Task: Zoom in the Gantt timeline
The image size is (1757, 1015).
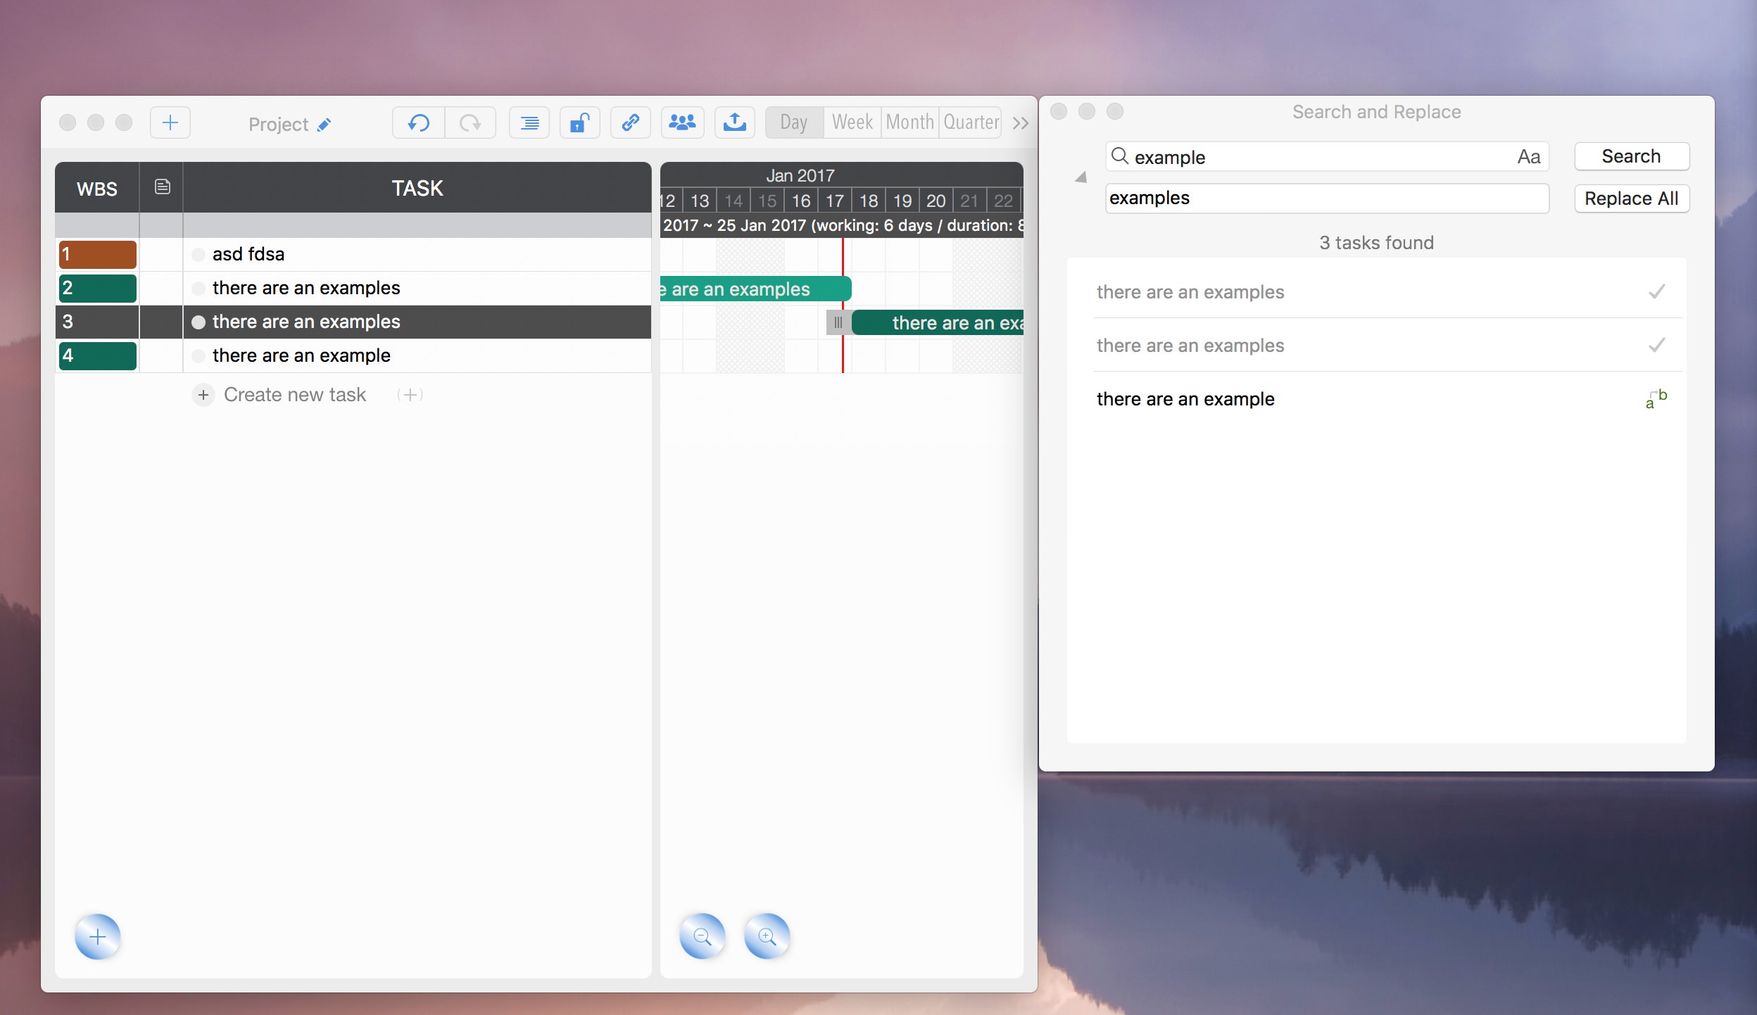Action: pyautogui.click(x=767, y=936)
